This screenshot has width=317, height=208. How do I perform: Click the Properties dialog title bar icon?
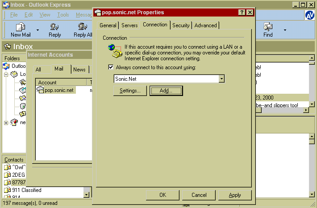tap(98, 12)
